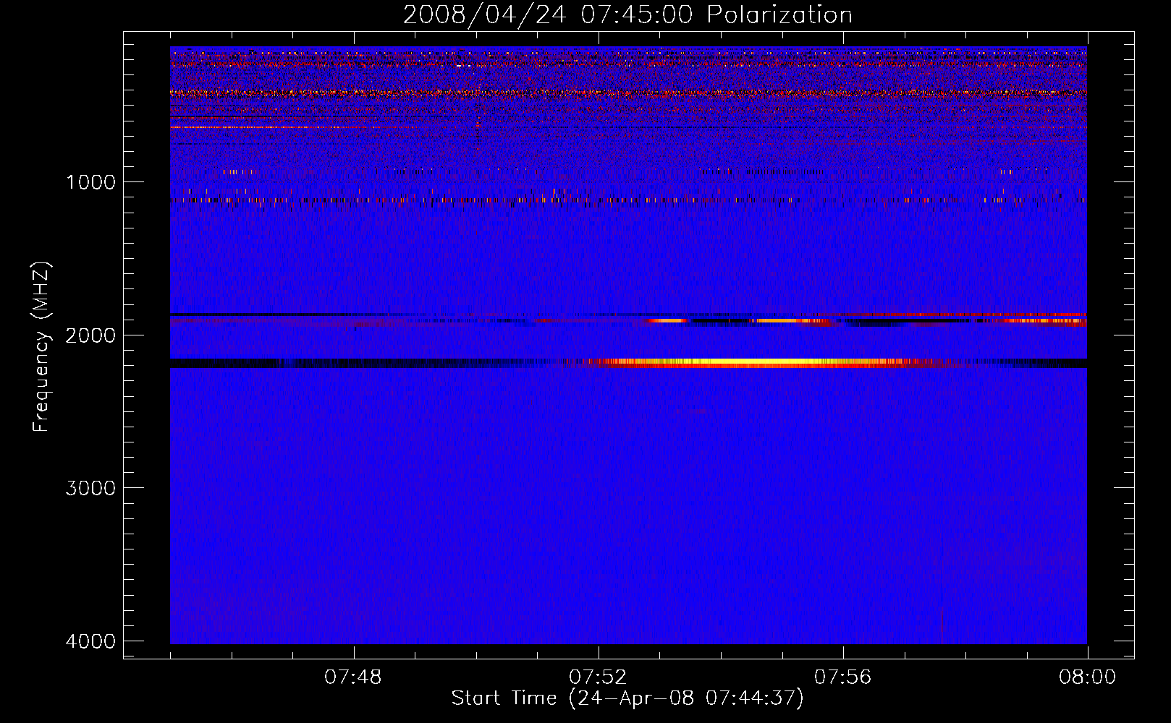Click the '08:00' time tick label

pos(1087,677)
